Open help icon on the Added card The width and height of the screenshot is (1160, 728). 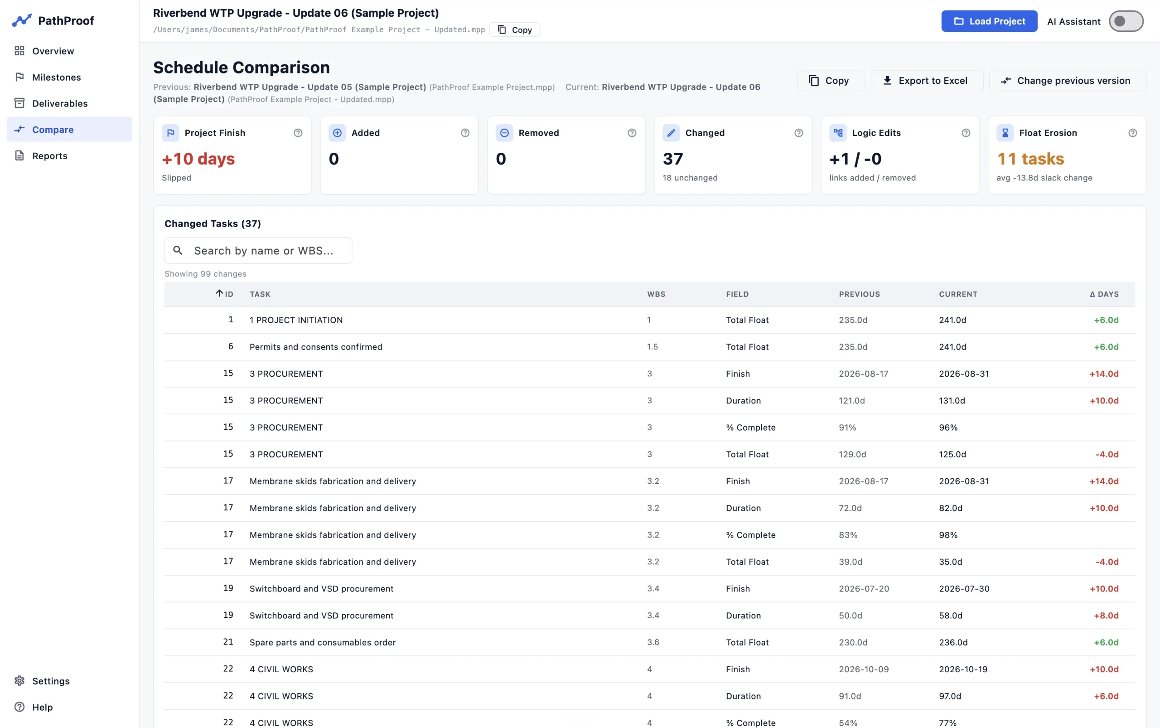pos(465,133)
